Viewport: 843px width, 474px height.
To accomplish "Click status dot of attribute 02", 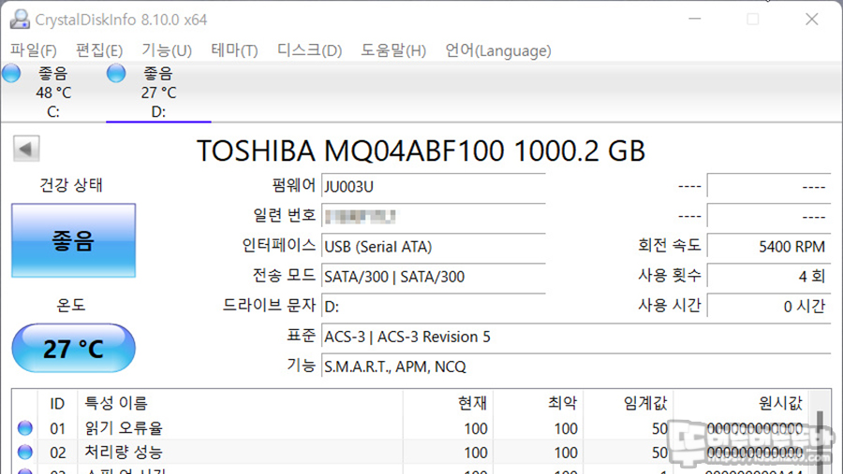I will click(25, 452).
